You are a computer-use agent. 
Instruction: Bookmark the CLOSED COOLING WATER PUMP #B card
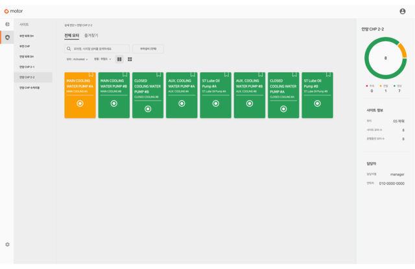[x=158, y=75]
